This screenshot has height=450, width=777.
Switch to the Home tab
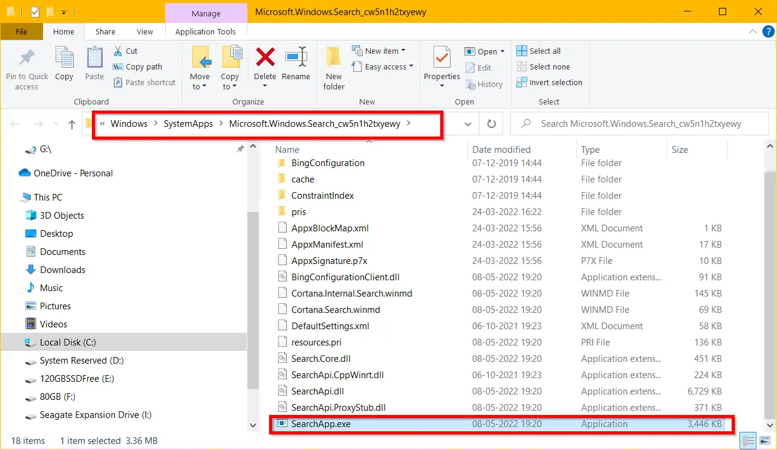[x=63, y=32]
